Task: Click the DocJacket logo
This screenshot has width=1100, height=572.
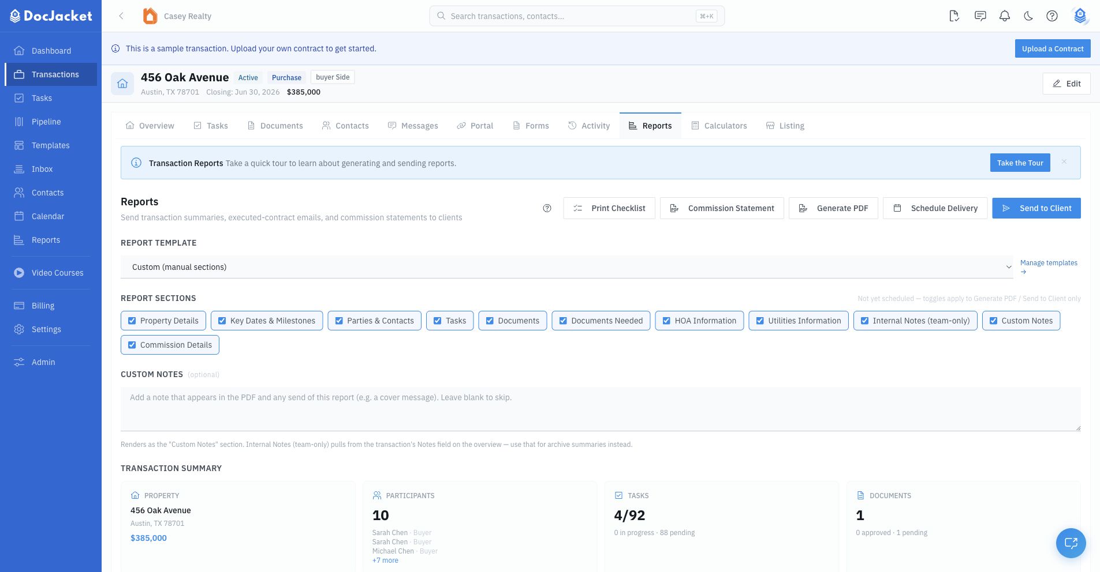Action: click(x=51, y=16)
